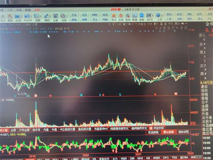Open the 机构 institutions icon

point(128,15)
